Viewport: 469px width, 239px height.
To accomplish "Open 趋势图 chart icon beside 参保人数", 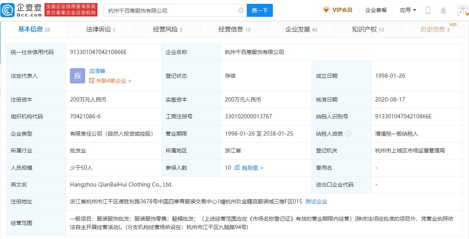I will click(x=237, y=167).
